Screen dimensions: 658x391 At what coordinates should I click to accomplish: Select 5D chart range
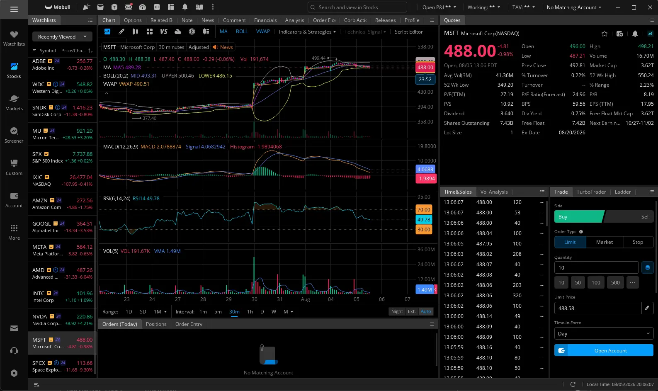pos(143,312)
